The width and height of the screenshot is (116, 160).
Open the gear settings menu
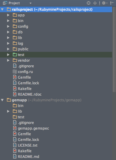point(105,3)
